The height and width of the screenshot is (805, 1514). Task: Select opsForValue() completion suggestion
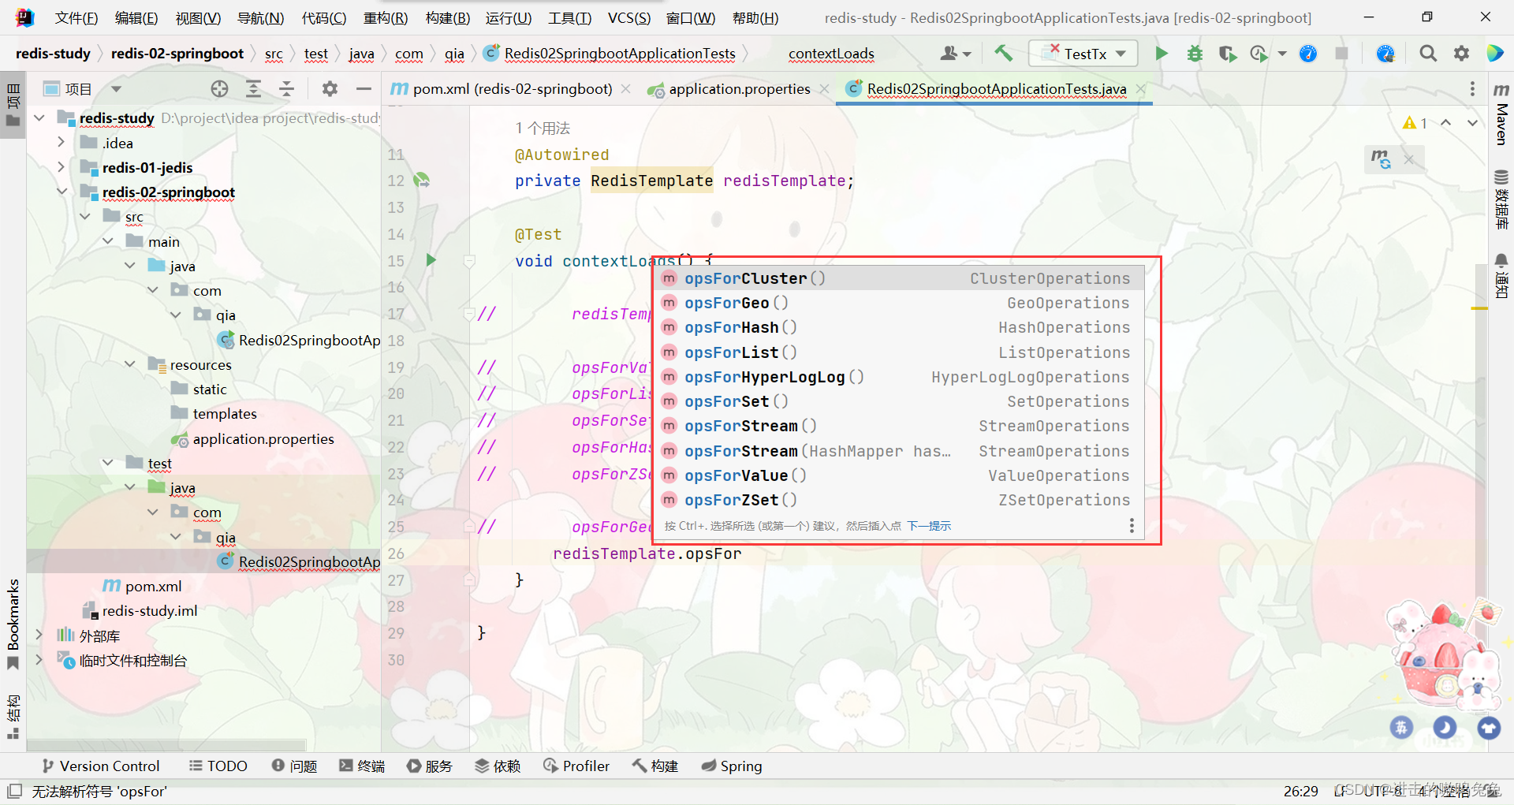(x=898, y=475)
